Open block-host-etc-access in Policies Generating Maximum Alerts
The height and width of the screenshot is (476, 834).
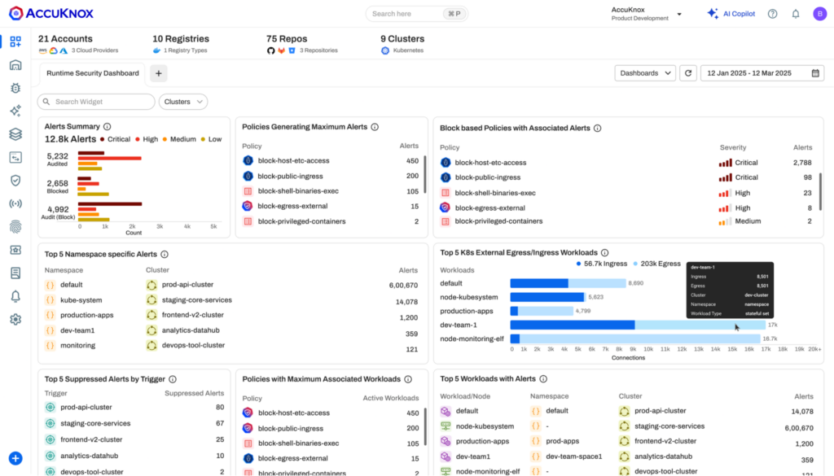click(x=293, y=161)
